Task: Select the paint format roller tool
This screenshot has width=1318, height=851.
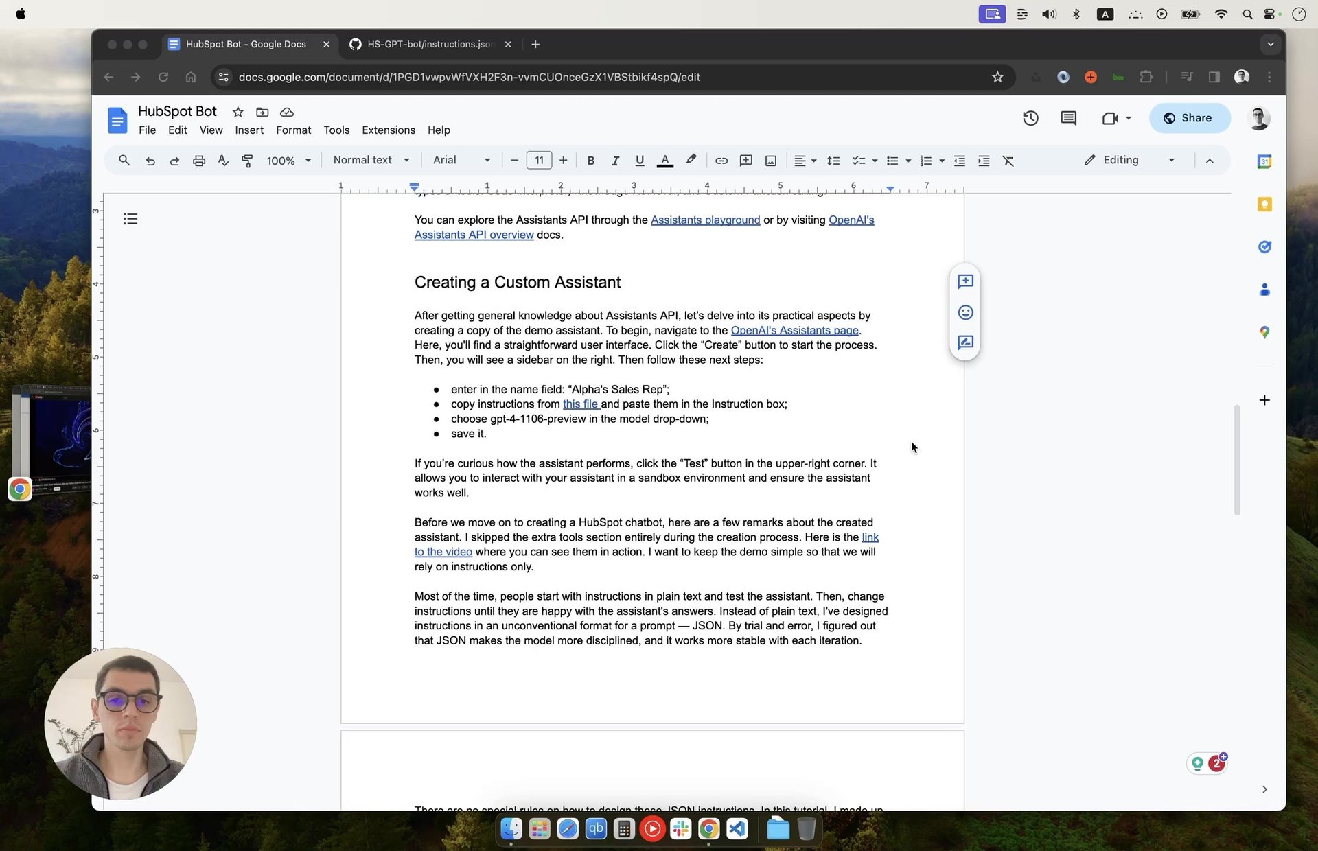Action: [247, 161]
